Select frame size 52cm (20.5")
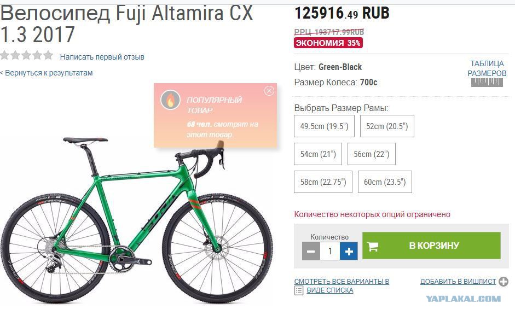The image size is (515, 315). (x=387, y=126)
